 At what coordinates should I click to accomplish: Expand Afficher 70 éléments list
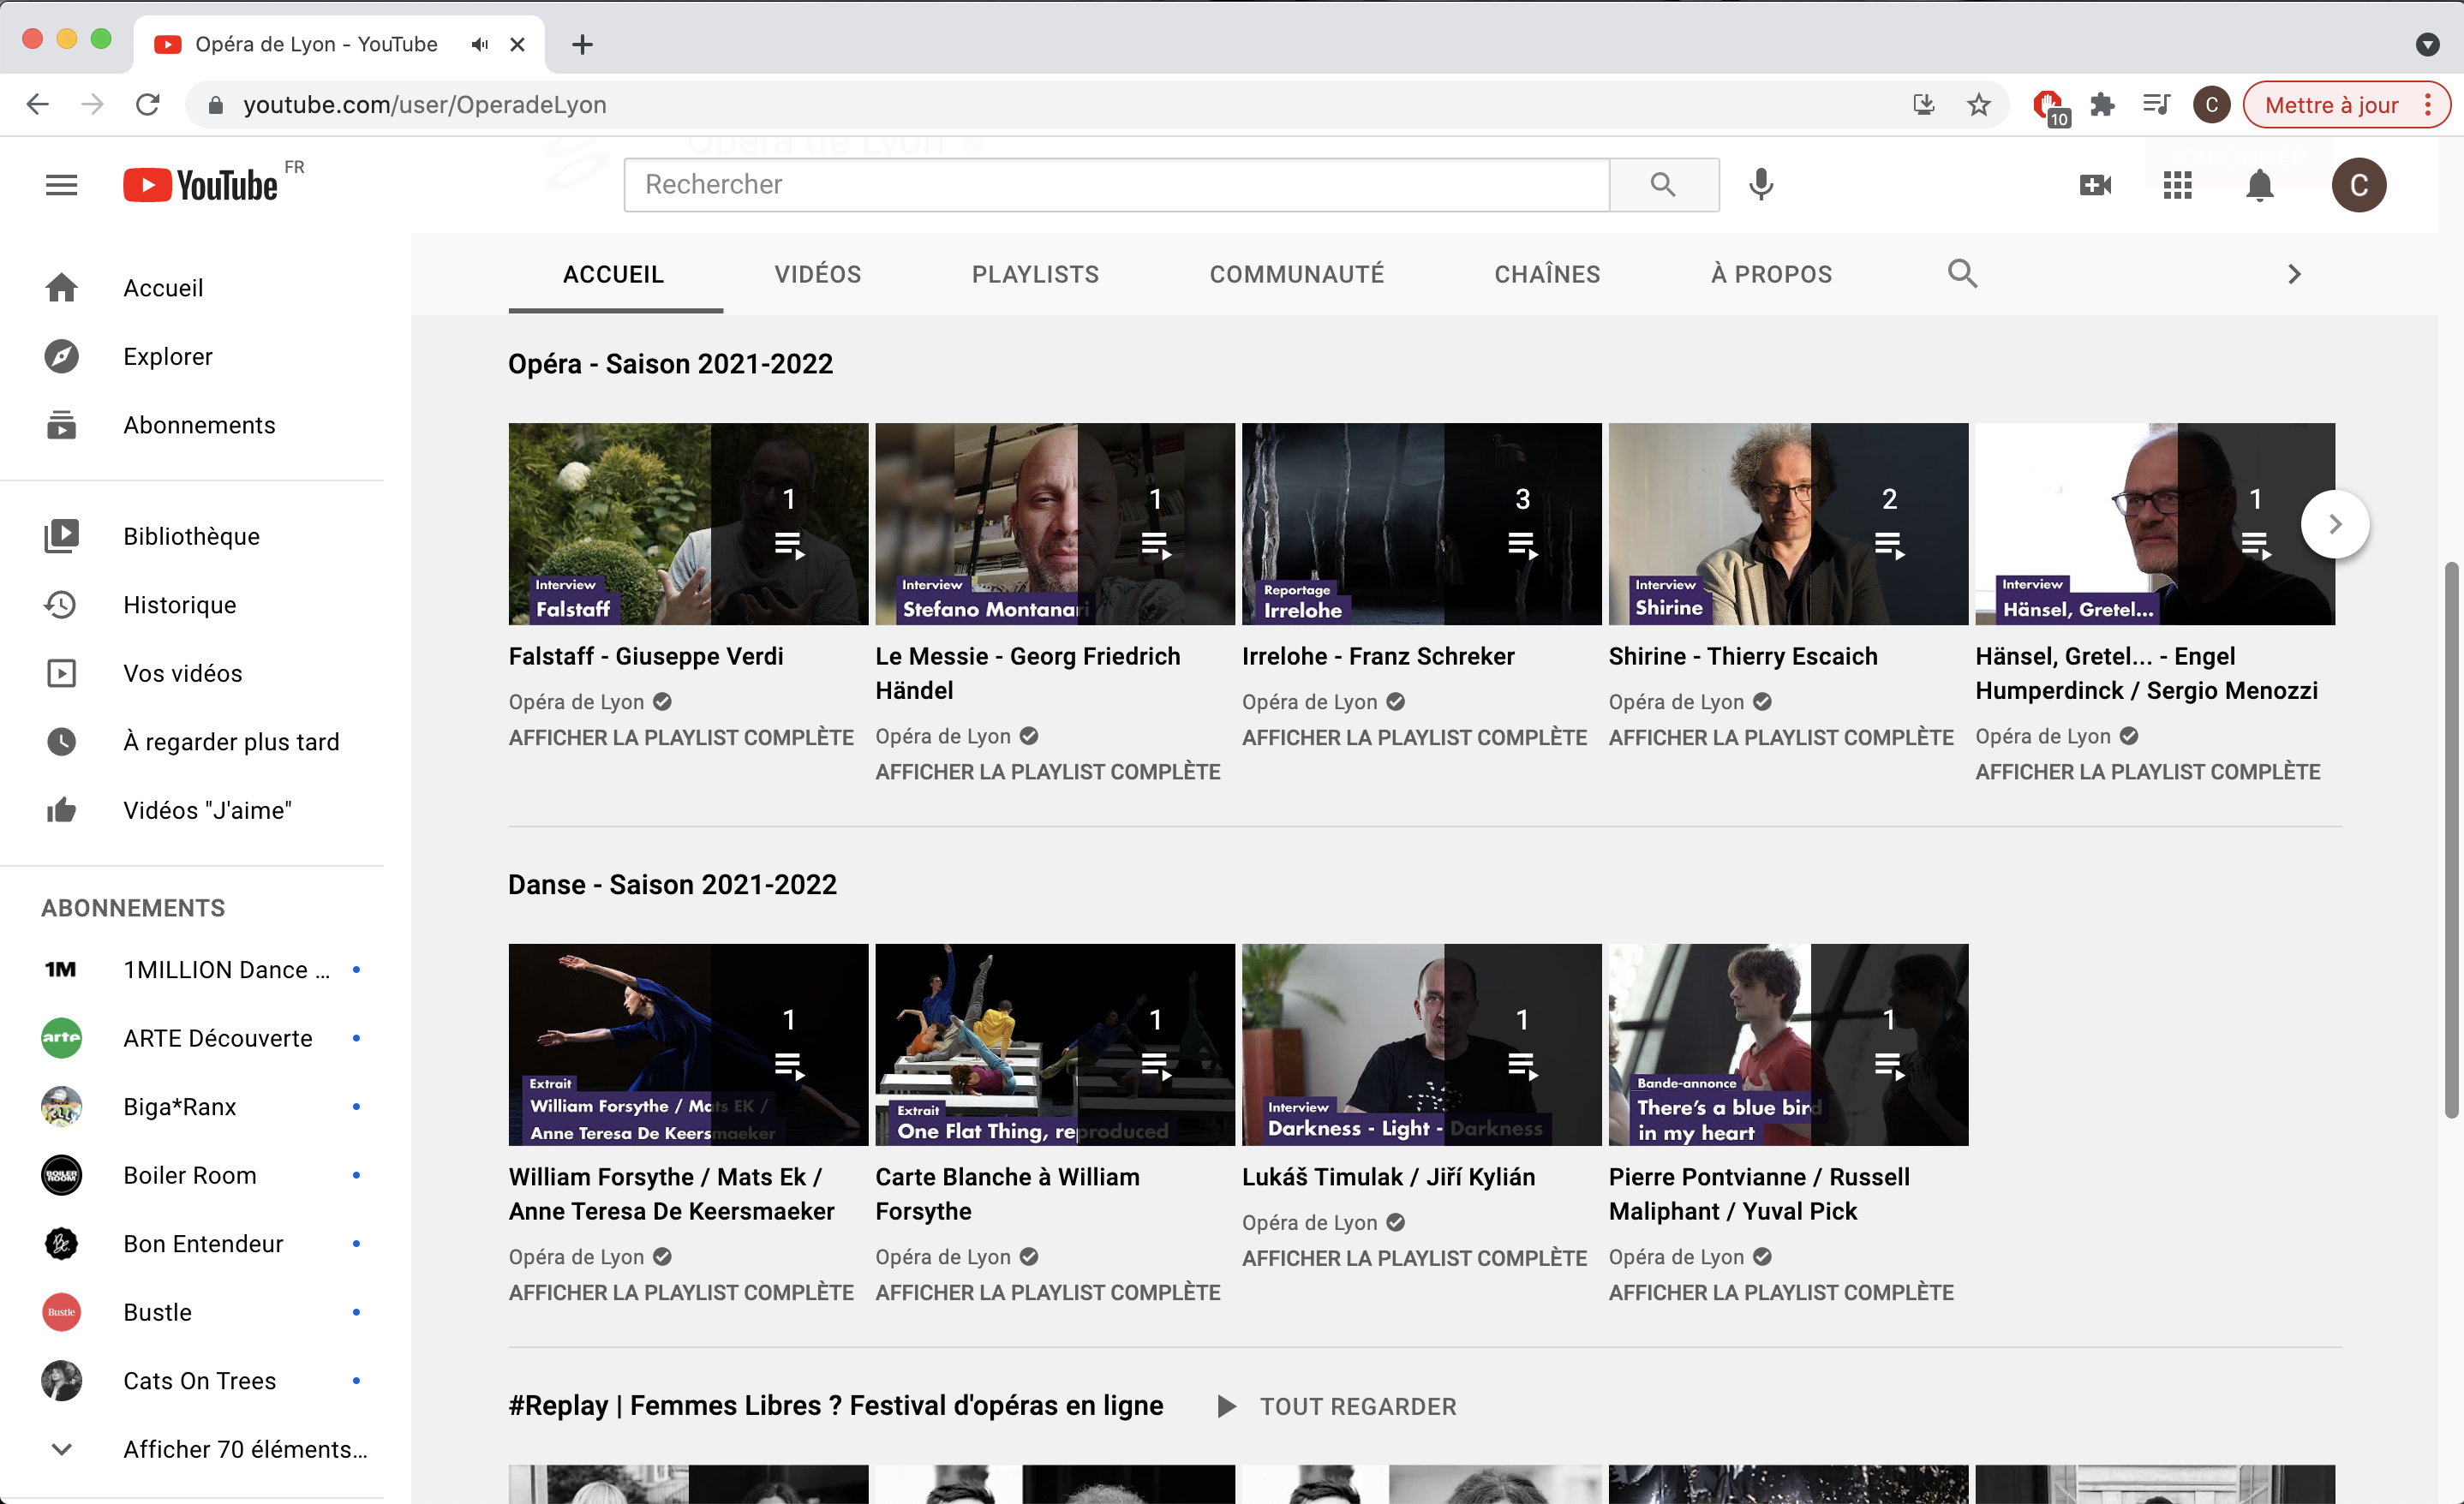[192, 1449]
